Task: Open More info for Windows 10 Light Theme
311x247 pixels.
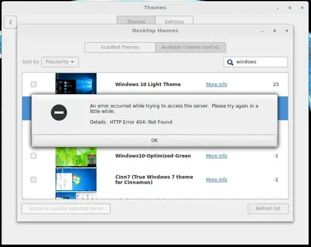Action: (x=217, y=84)
